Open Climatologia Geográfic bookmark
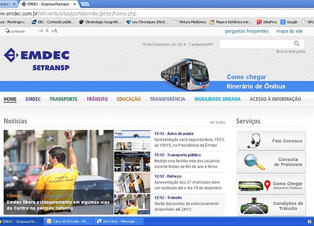The width and height of the screenshot is (314, 226). 100,22
